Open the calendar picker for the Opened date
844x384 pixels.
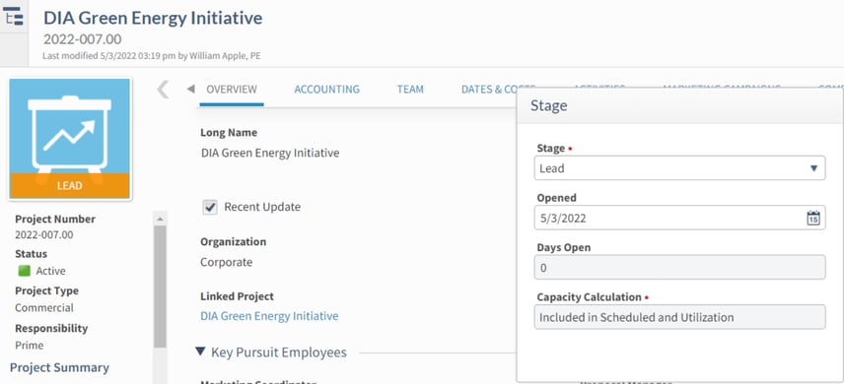click(x=812, y=218)
